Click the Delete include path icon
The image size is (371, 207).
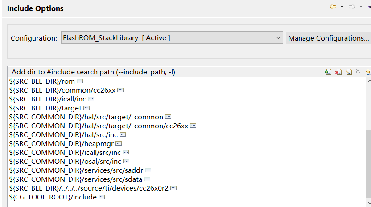pyautogui.click(x=338, y=72)
